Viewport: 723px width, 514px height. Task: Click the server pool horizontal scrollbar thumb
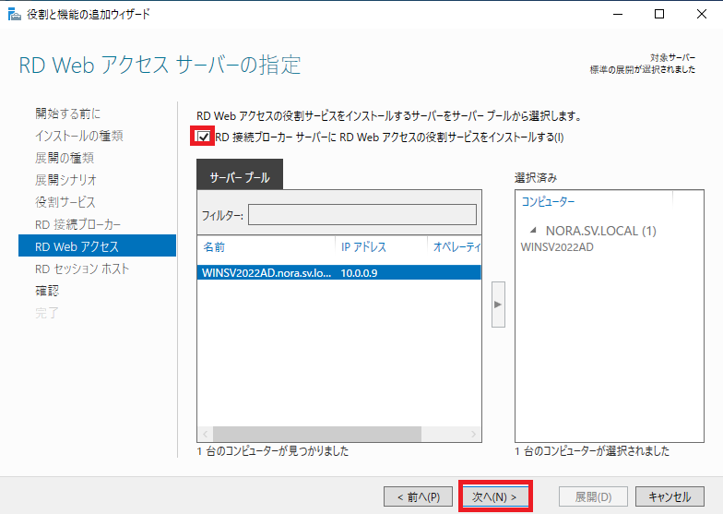(x=317, y=434)
